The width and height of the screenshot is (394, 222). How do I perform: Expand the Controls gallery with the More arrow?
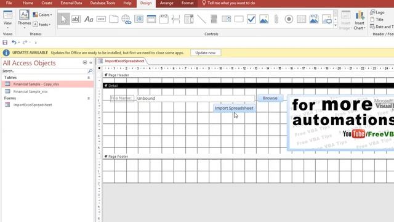336,25
